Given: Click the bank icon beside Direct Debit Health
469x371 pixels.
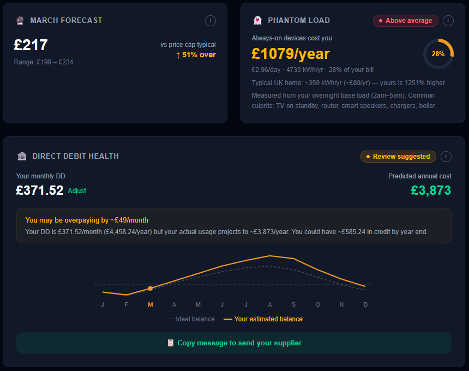Looking at the screenshot, I should (x=22, y=157).
